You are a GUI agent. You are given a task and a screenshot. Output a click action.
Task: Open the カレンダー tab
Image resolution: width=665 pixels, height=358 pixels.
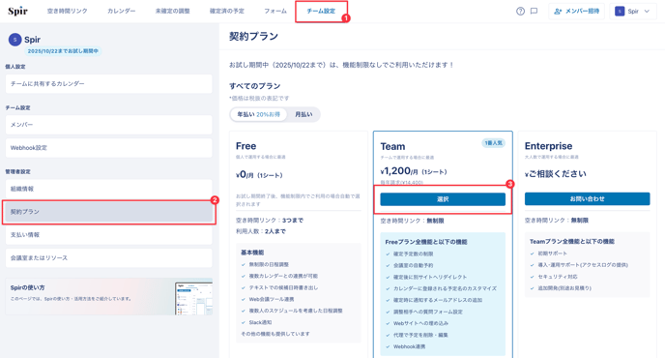[121, 11]
